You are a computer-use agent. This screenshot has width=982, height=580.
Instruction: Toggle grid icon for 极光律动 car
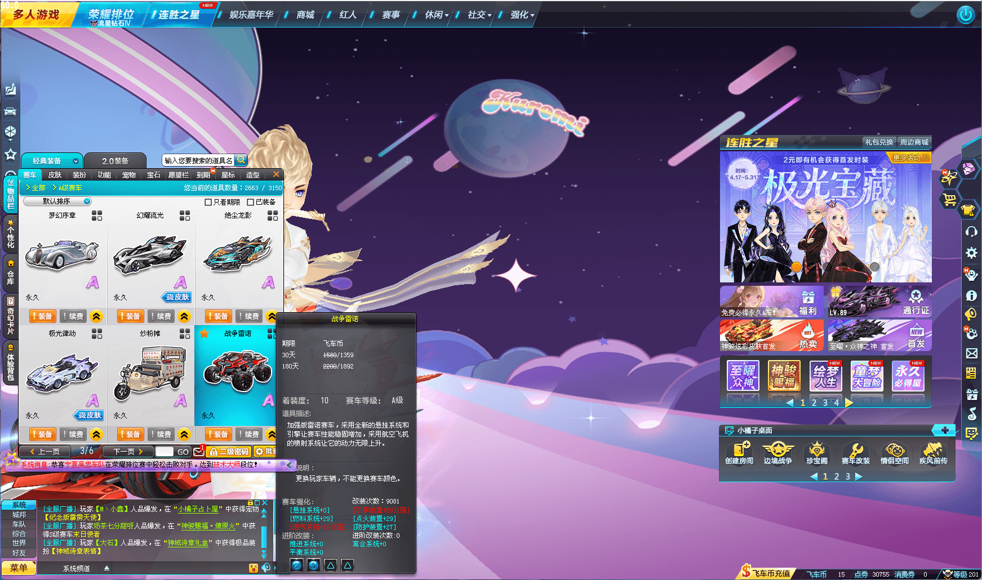97,334
